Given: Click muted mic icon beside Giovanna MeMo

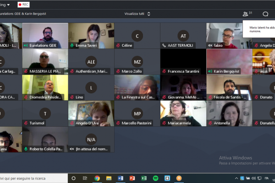Looking at the screenshot, I should (x=164, y=97).
